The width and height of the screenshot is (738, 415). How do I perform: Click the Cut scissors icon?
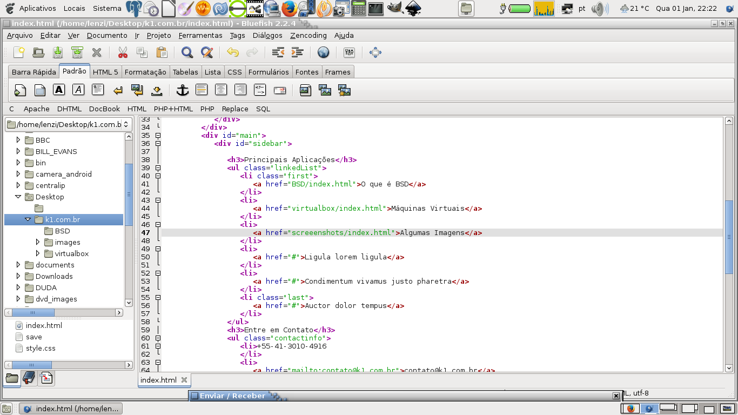123,52
